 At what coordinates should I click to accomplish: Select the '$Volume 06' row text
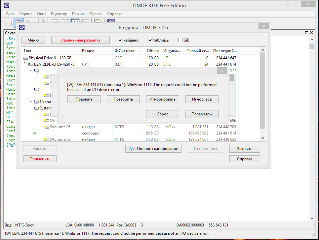pyautogui.click(x=60, y=127)
